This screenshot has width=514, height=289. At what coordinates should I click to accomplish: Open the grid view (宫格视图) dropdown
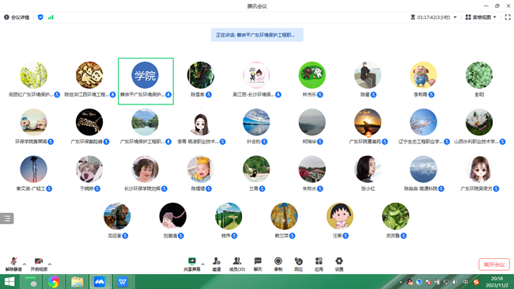point(481,17)
